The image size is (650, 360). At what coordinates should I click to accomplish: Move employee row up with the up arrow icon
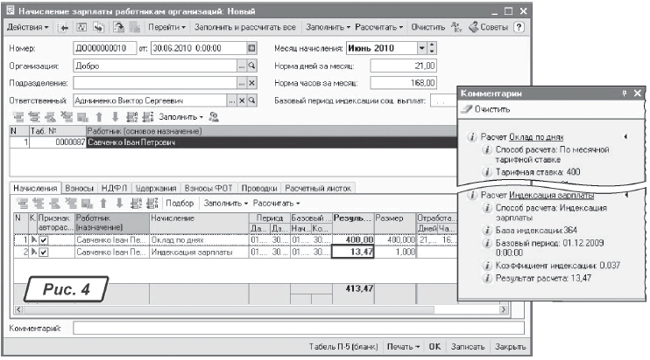pyautogui.click(x=98, y=116)
